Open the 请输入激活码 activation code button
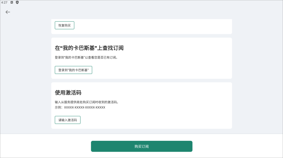The height and width of the screenshot is (158, 283). [68, 120]
